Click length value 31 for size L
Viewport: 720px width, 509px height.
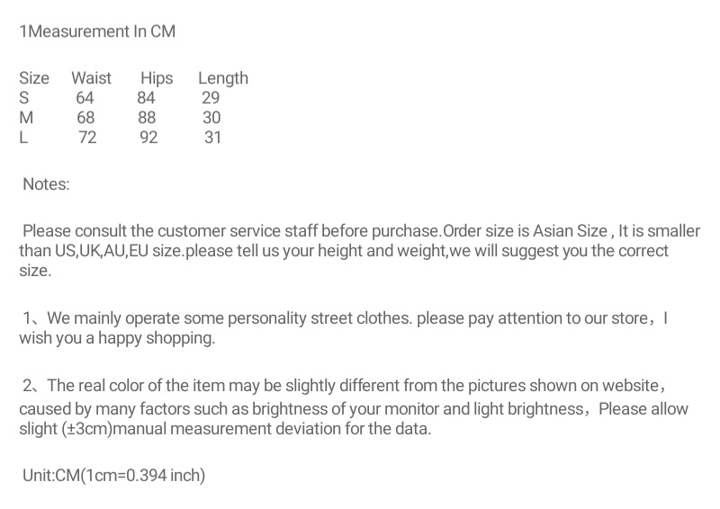click(212, 138)
